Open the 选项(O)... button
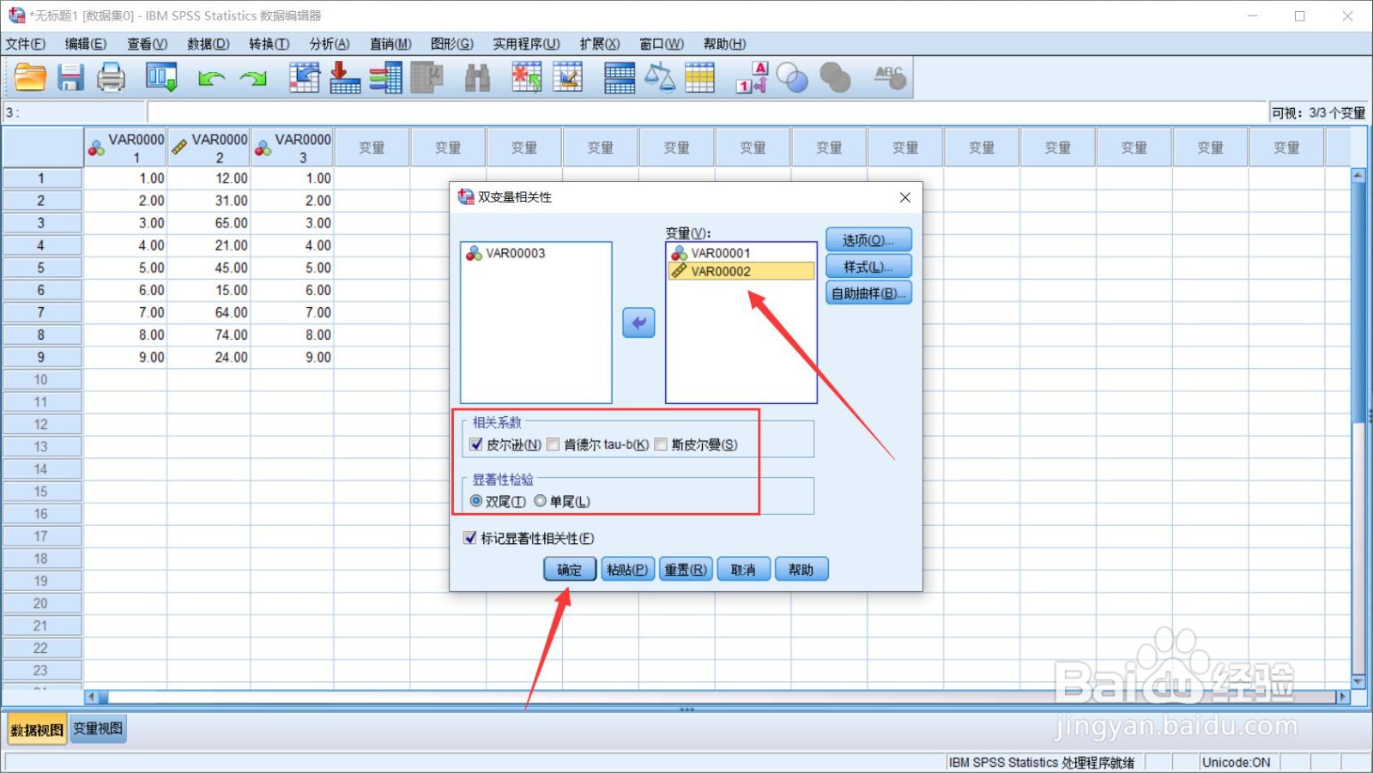The height and width of the screenshot is (773, 1373). pos(868,240)
